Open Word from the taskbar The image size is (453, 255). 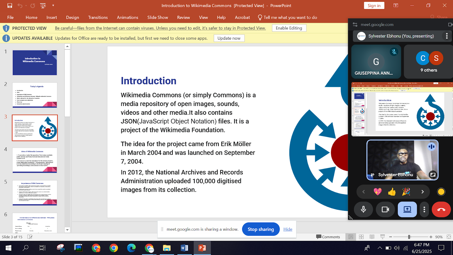(x=184, y=248)
